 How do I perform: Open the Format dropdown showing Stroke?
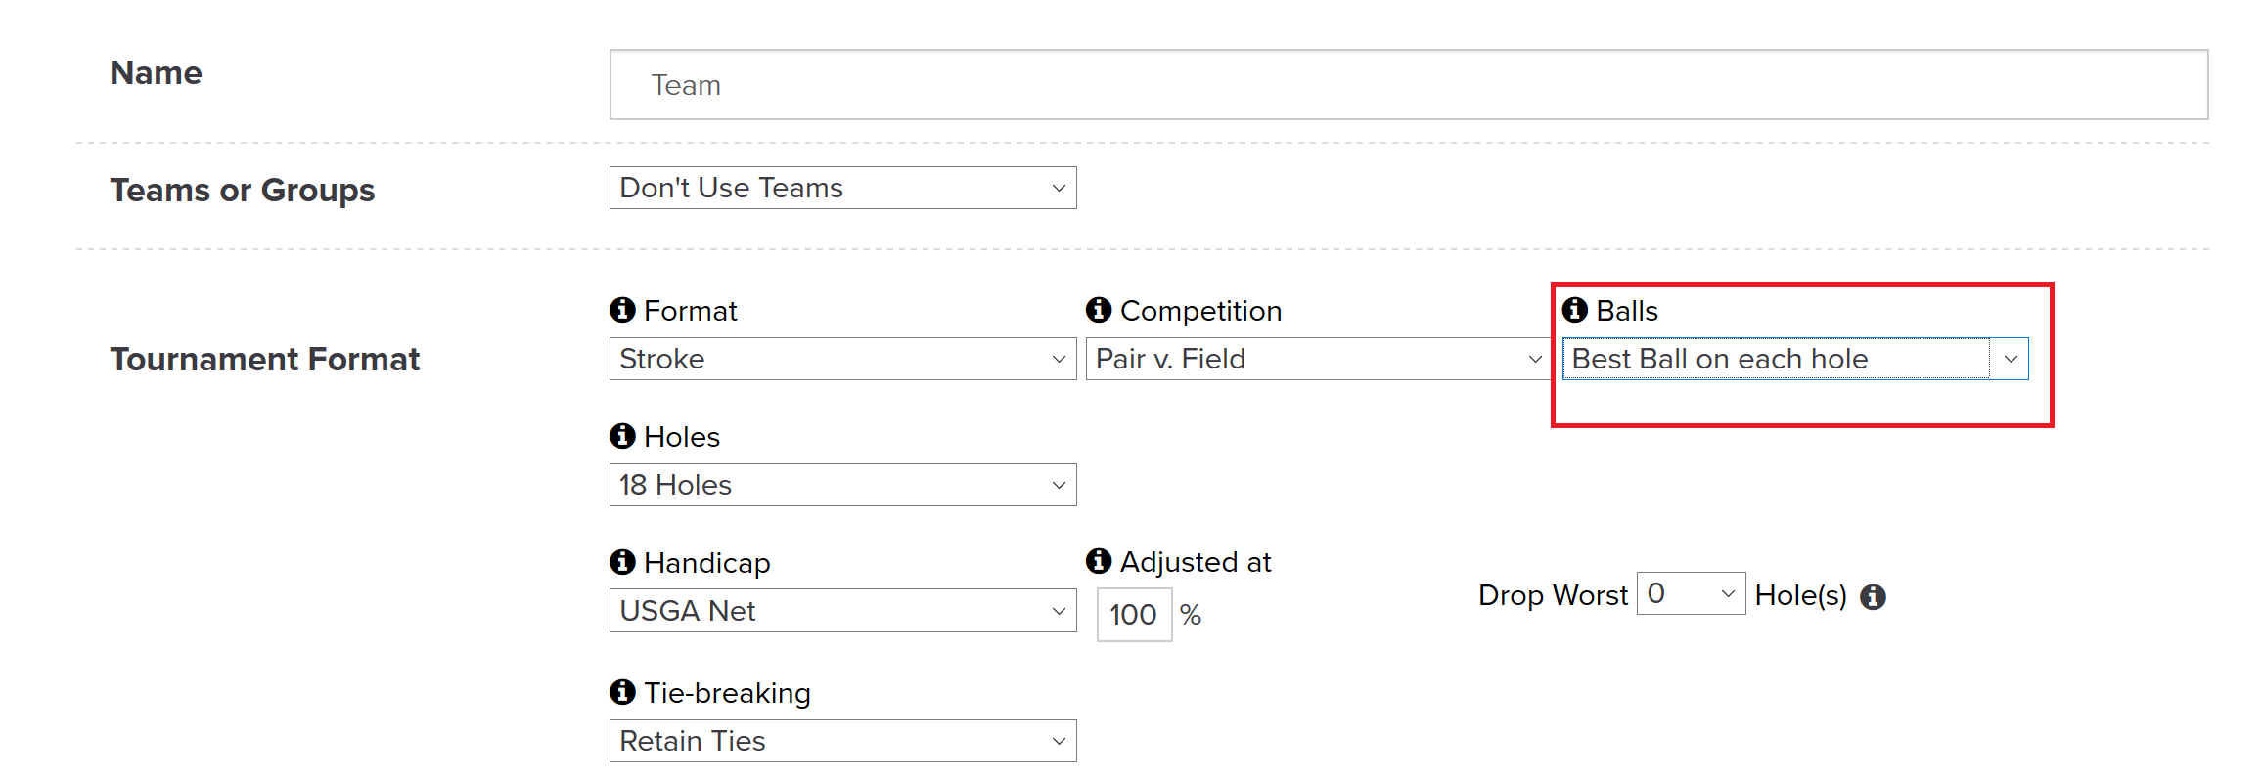842,359
